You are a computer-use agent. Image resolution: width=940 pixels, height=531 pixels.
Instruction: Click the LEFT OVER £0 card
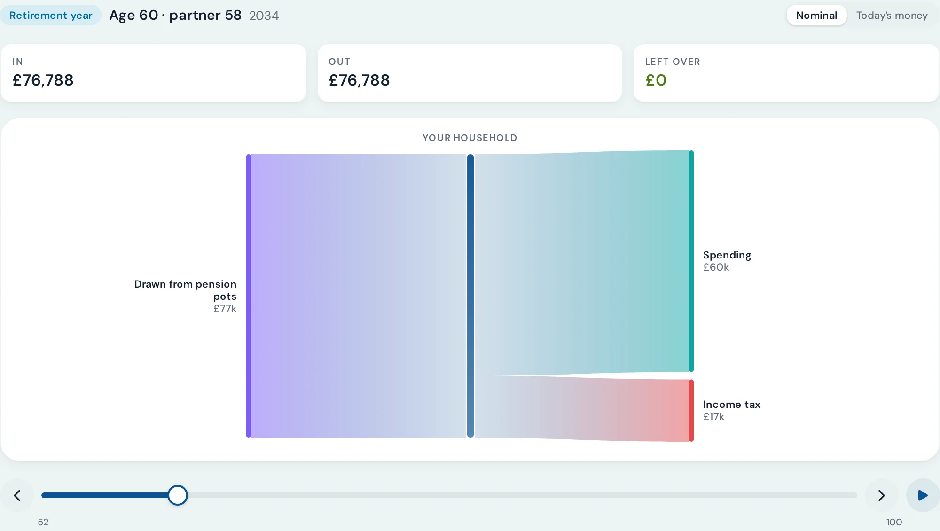click(786, 73)
